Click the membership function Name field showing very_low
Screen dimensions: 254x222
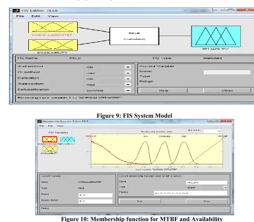tap(207, 183)
